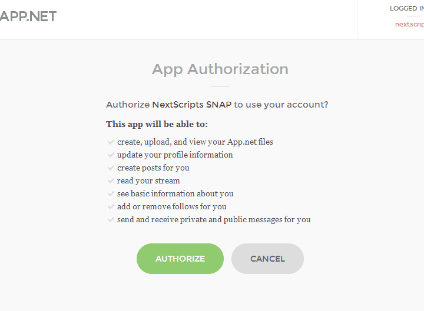Click the NextScripts SNAP app name text

click(192, 105)
